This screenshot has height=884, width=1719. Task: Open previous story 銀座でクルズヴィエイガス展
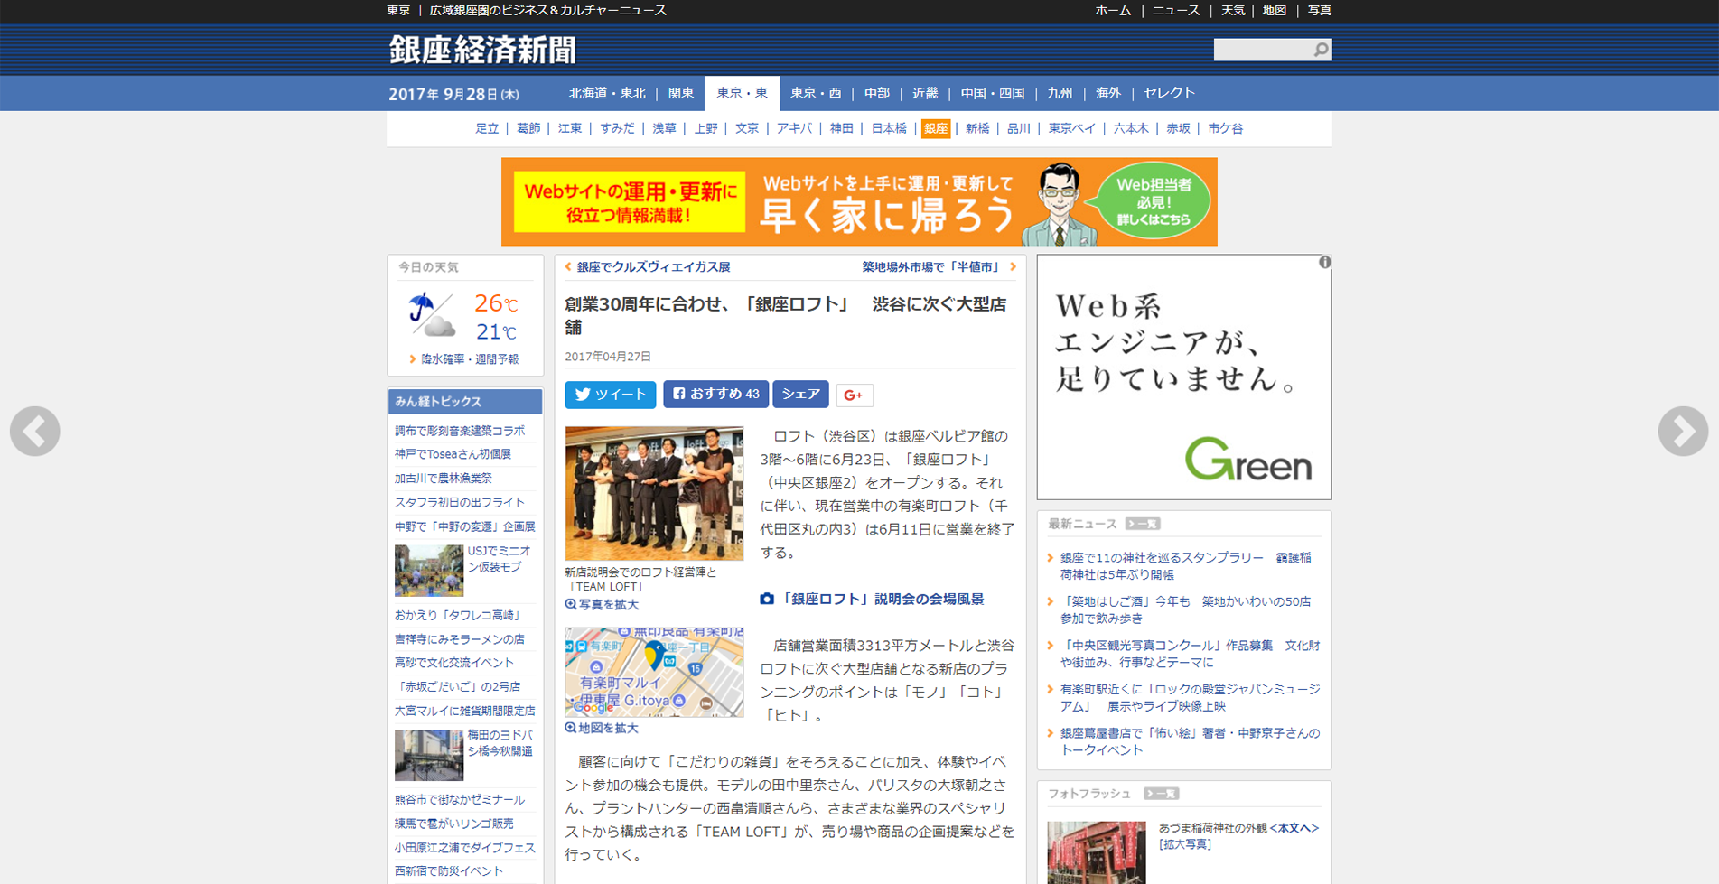point(652,267)
